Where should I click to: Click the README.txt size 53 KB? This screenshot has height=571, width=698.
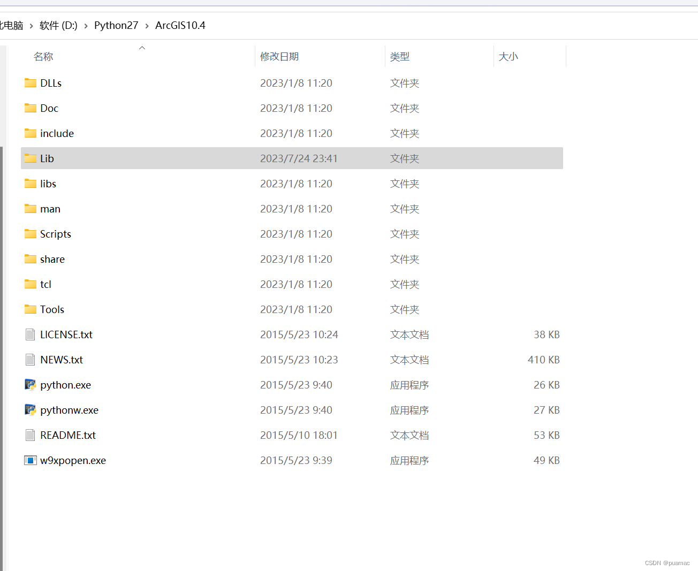click(x=547, y=435)
